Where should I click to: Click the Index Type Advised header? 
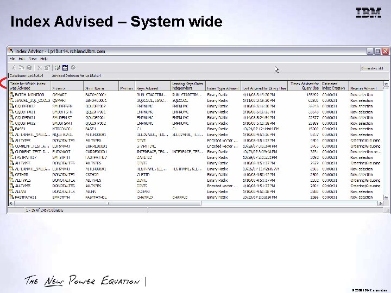coord(223,86)
